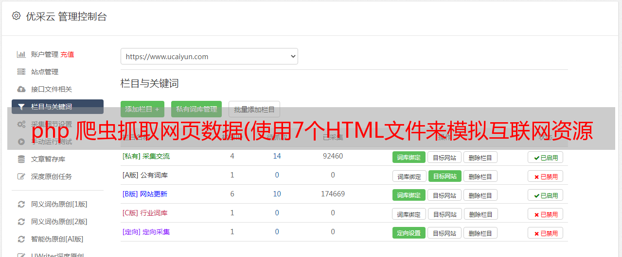This screenshot has width=622, height=257.
Task: Click the database icon for 文章暂存库
Action: click(x=21, y=159)
